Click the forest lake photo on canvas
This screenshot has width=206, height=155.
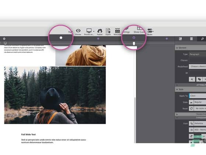click(55, 95)
